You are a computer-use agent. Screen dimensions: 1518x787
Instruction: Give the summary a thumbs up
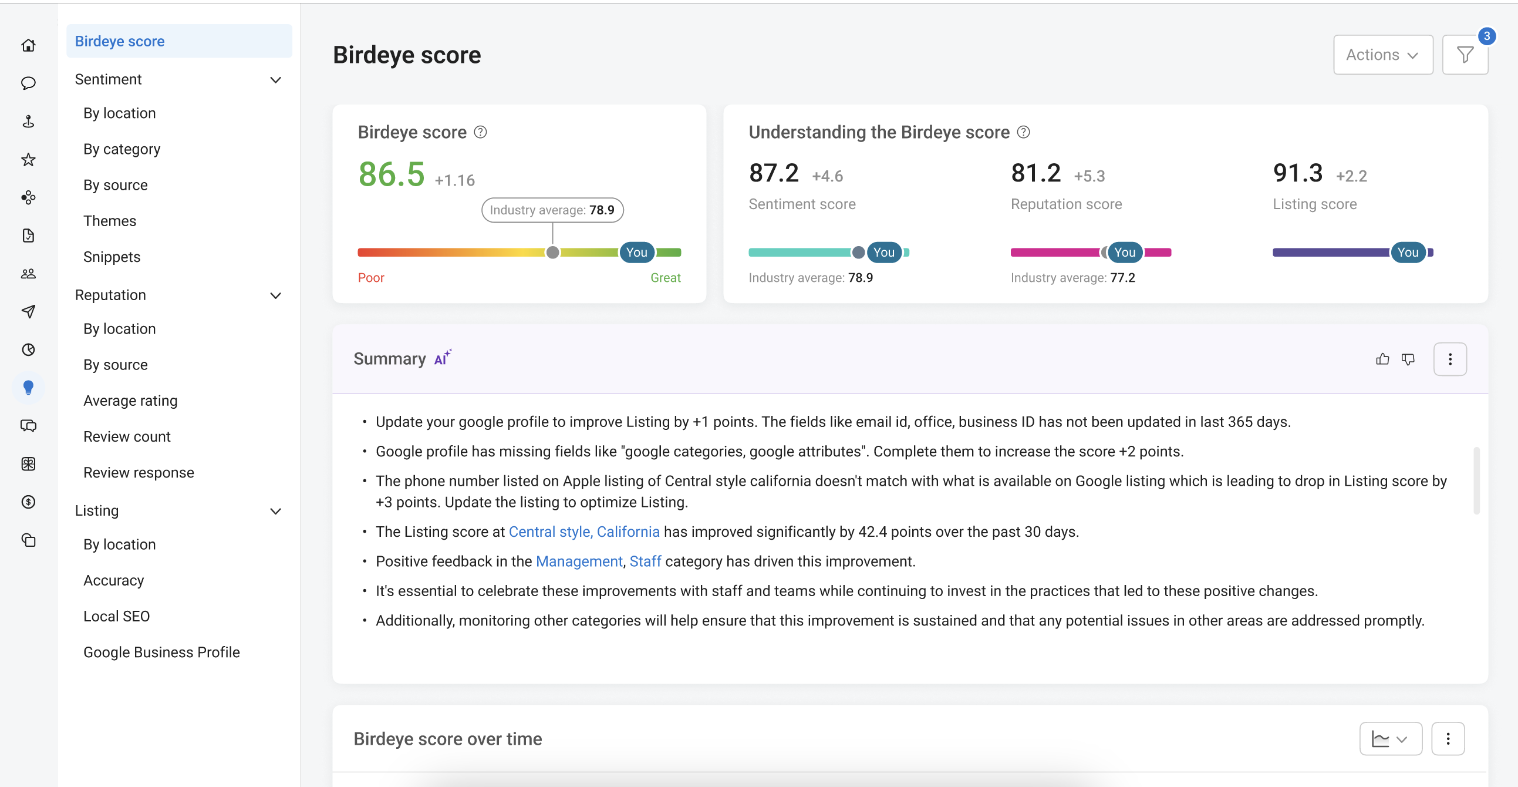[x=1382, y=359]
